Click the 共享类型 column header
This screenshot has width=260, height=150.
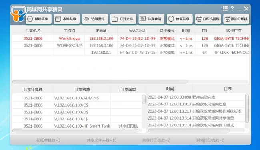coord(128,90)
